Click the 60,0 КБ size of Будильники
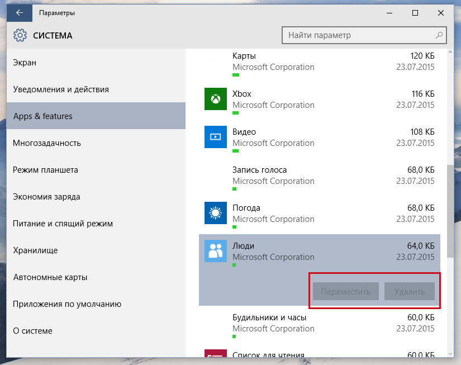461x365 pixels. coord(421,317)
